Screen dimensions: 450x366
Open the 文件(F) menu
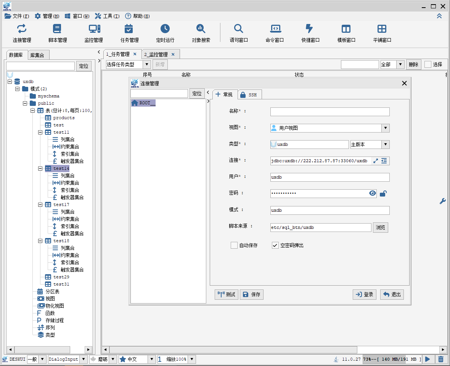point(17,16)
